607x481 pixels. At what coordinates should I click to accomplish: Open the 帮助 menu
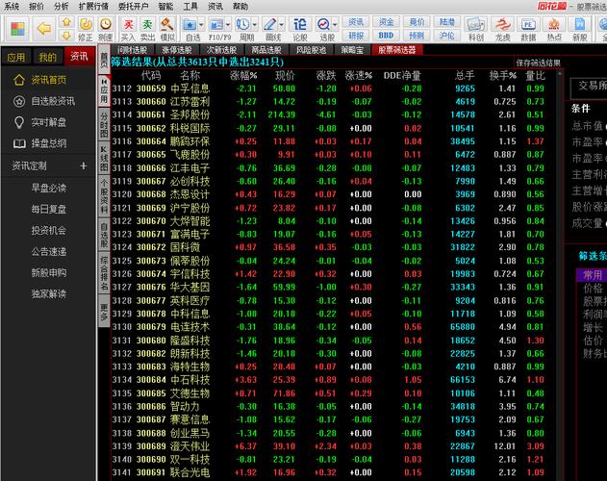click(240, 6)
